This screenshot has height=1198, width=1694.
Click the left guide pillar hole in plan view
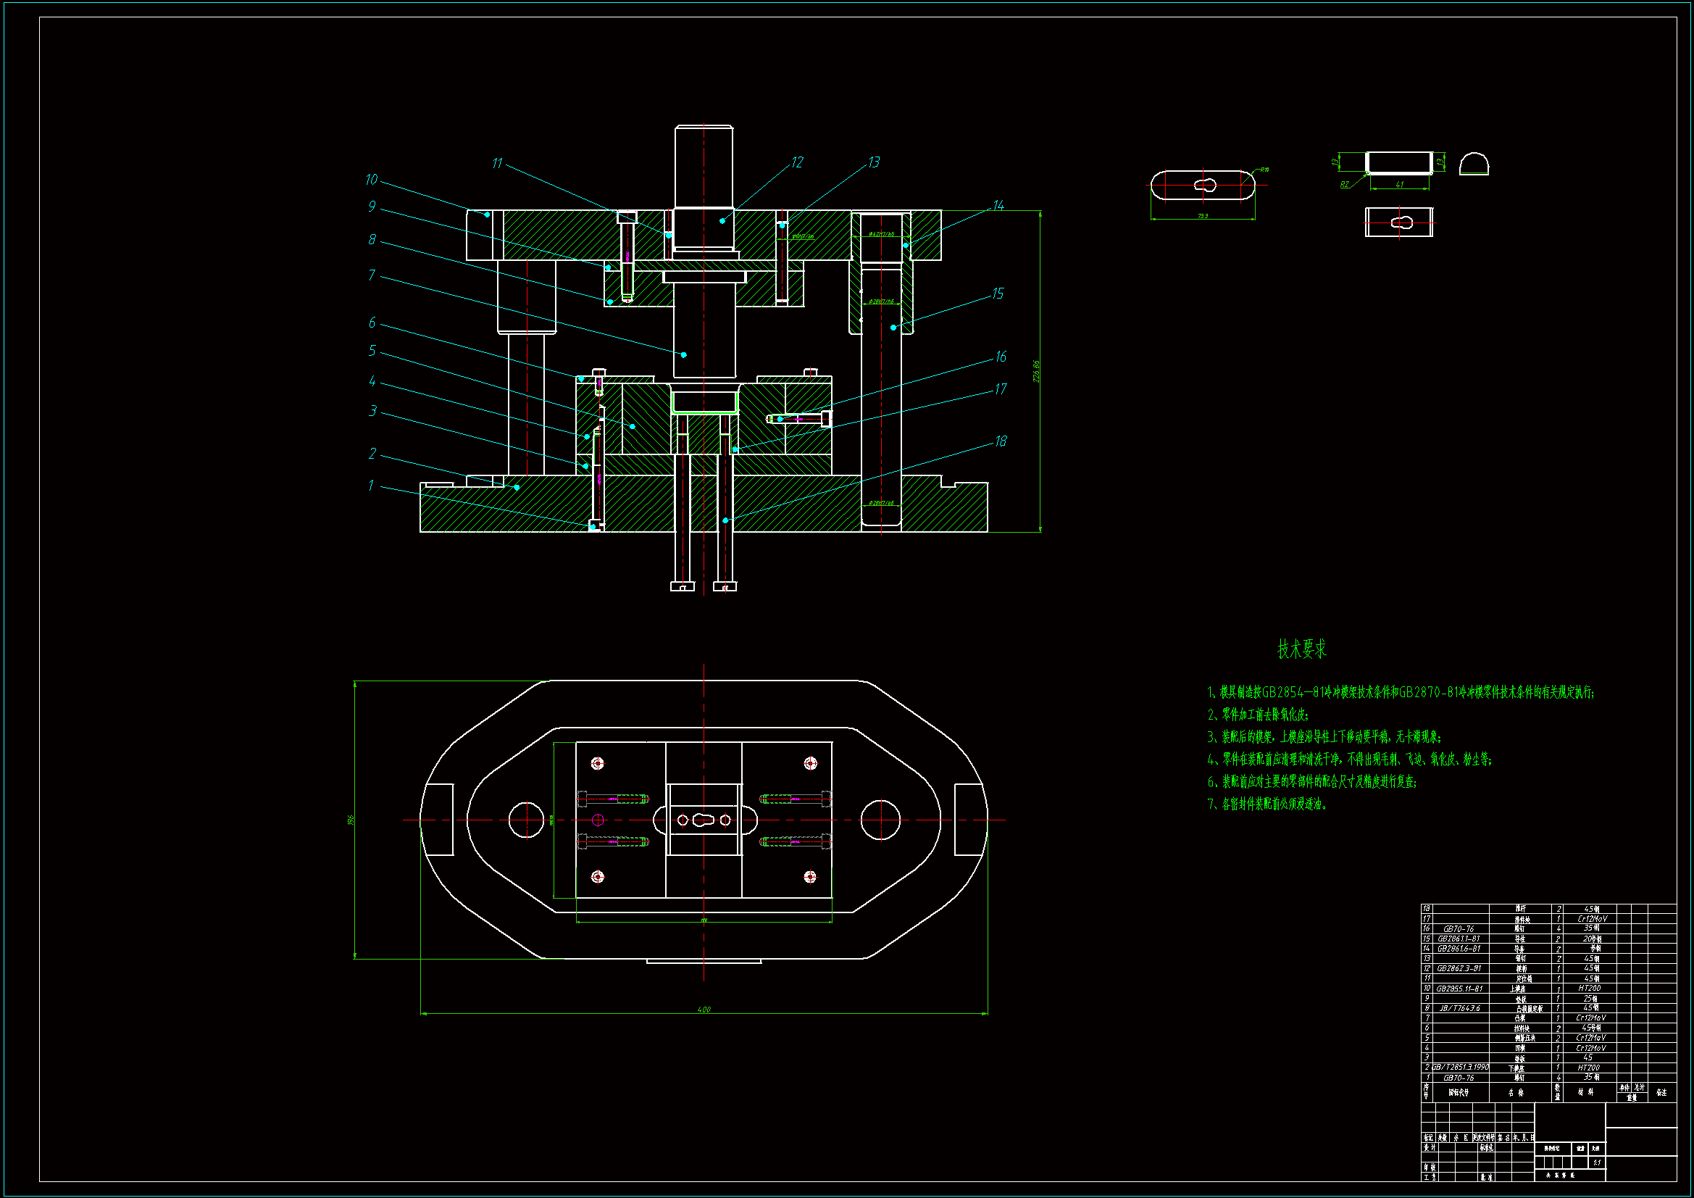click(527, 820)
